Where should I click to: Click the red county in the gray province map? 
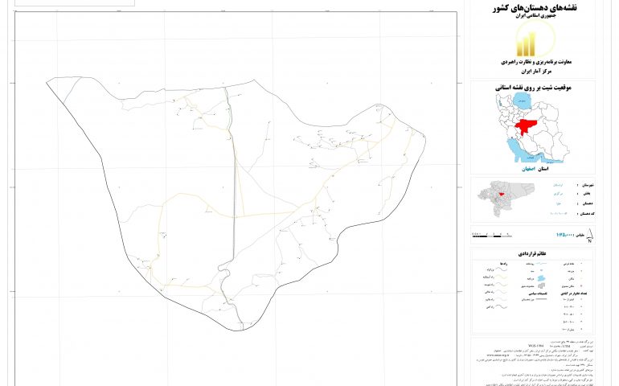[501, 193]
